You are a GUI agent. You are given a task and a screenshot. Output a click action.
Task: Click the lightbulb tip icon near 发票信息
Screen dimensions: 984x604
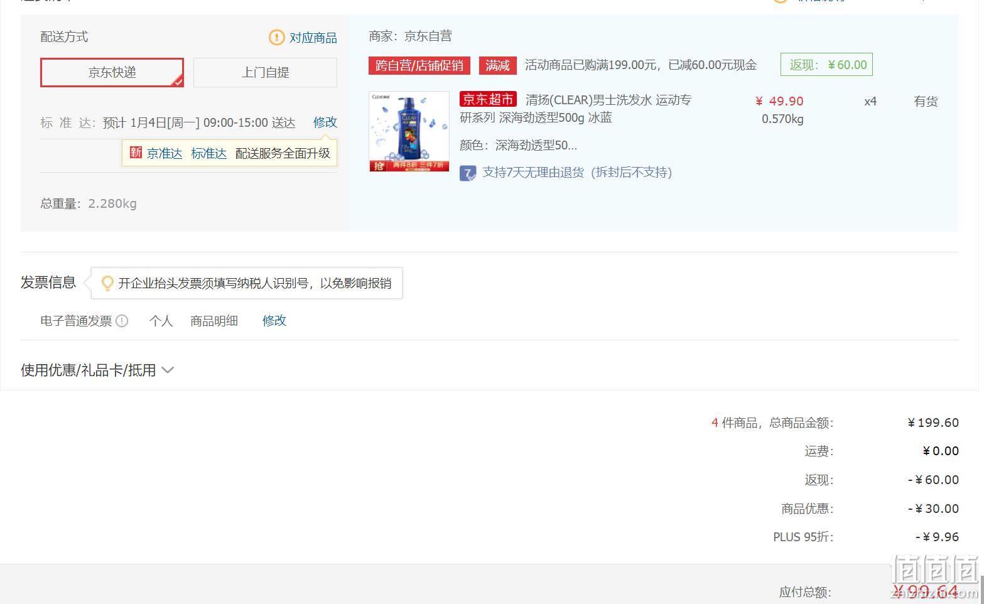click(107, 283)
